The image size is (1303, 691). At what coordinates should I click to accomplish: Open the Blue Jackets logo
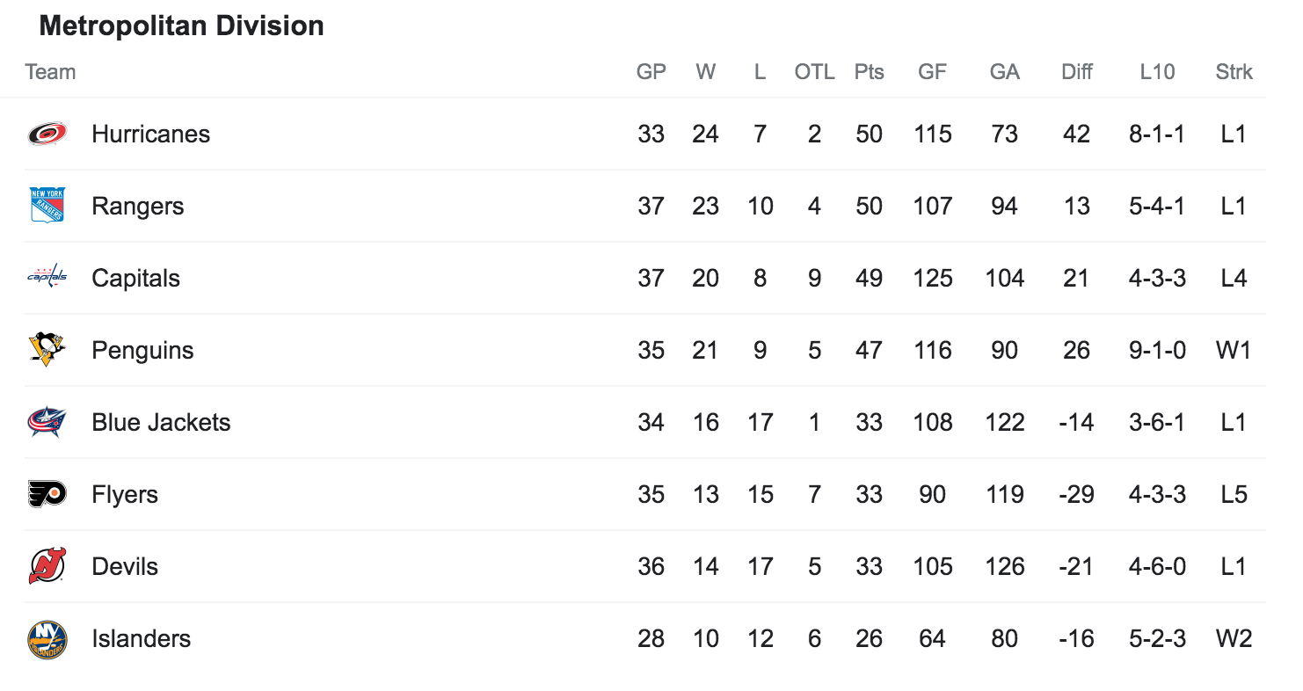47,422
